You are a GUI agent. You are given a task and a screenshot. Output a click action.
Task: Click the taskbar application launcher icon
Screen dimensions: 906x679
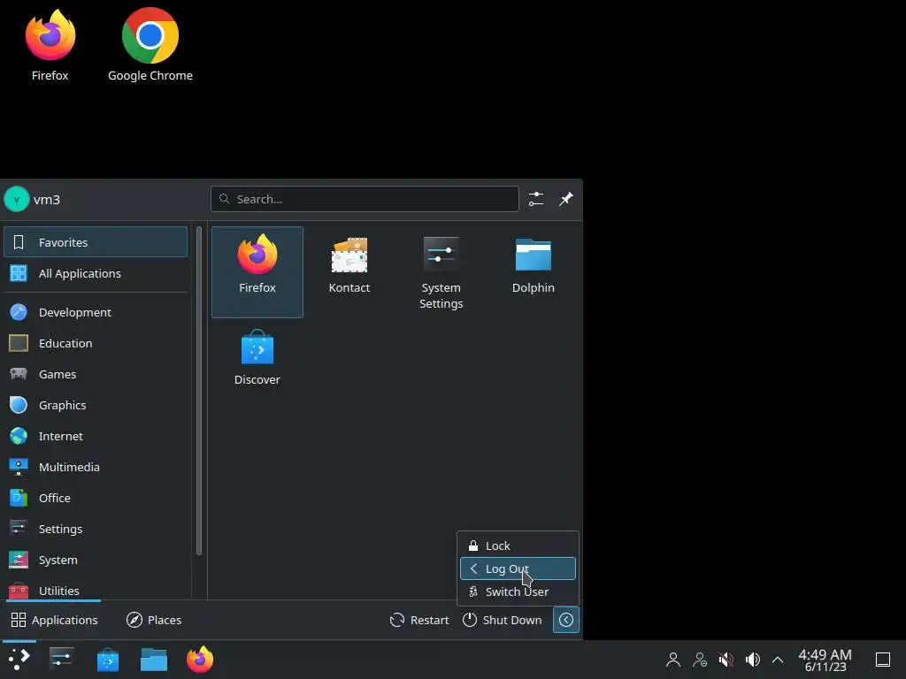point(19,660)
